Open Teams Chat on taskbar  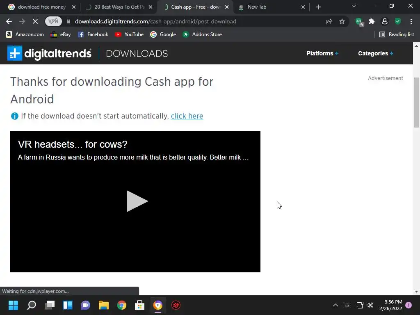85,305
